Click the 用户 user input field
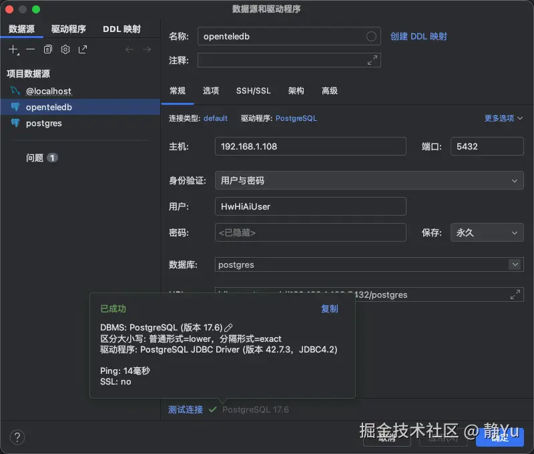534x454 pixels. [310, 206]
